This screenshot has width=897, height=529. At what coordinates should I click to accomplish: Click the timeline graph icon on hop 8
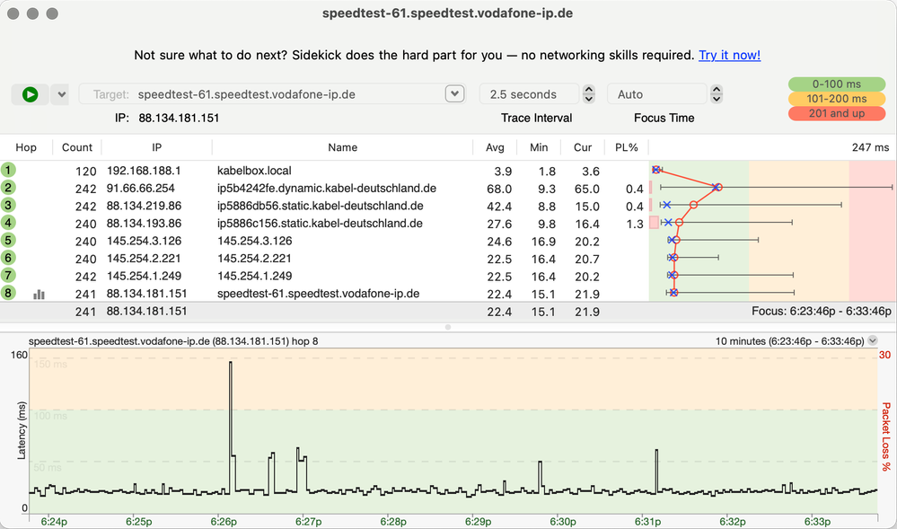(x=40, y=294)
